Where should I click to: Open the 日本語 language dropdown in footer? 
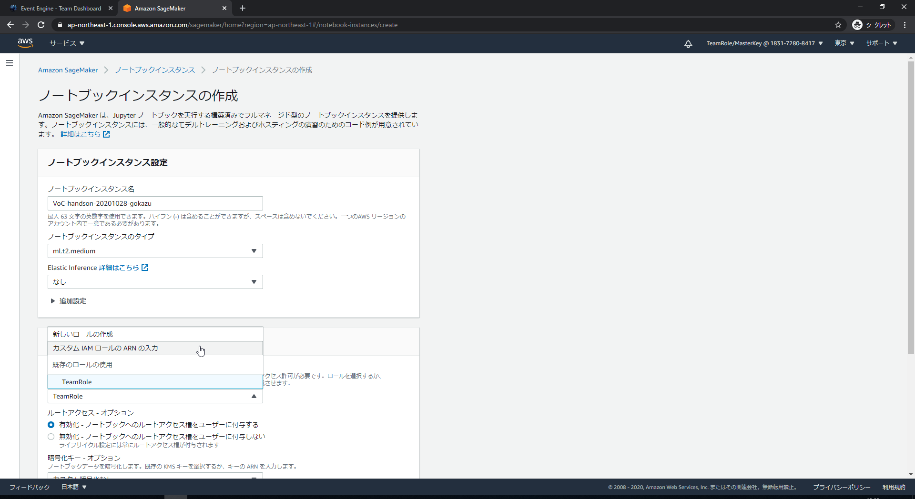pyautogui.click(x=74, y=487)
